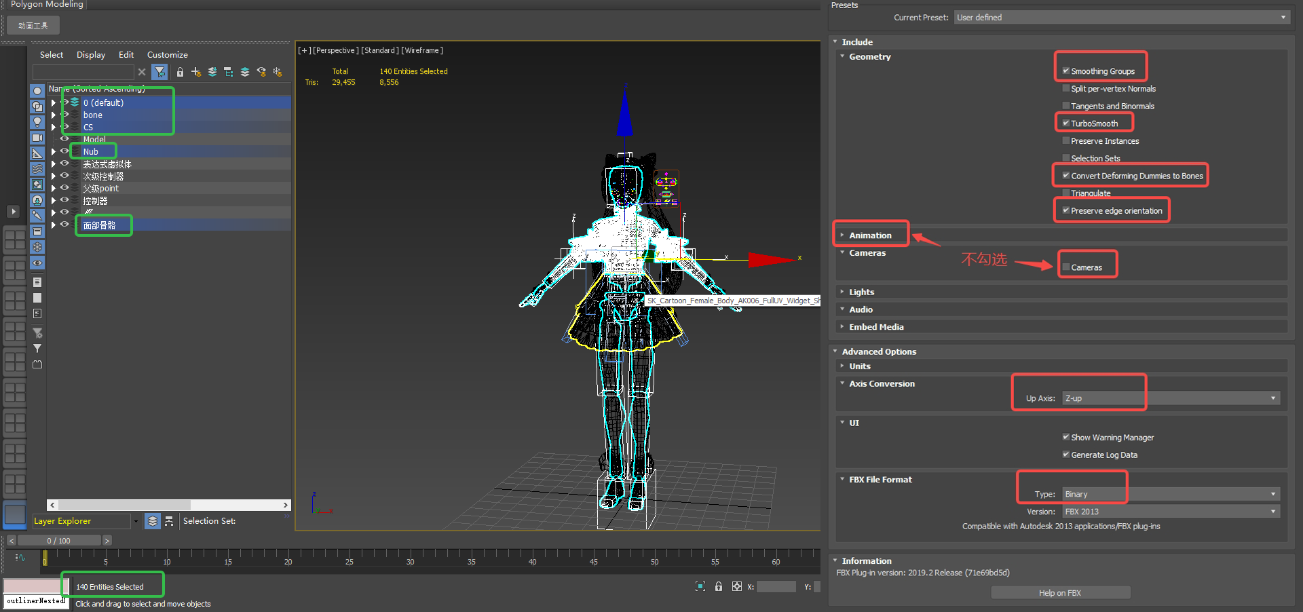Toggle Generate Log Data checkbox
Viewport: 1303px width, 612px height.
point(1065,455)
